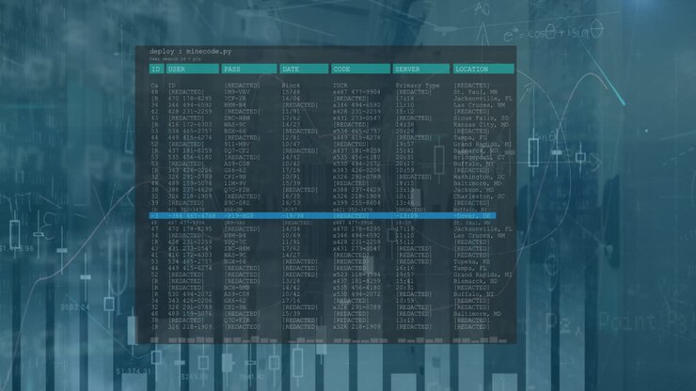Sort by the CODE column header
Image resolution: width=696 pixels, height=391 pixels.
[x=360, y=70]
